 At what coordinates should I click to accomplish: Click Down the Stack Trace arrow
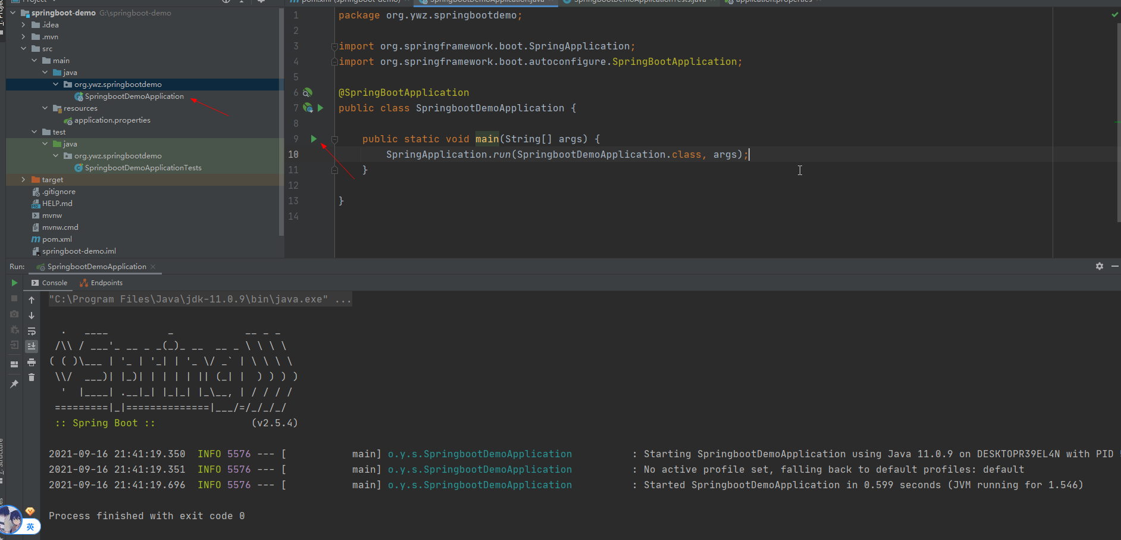32,316
